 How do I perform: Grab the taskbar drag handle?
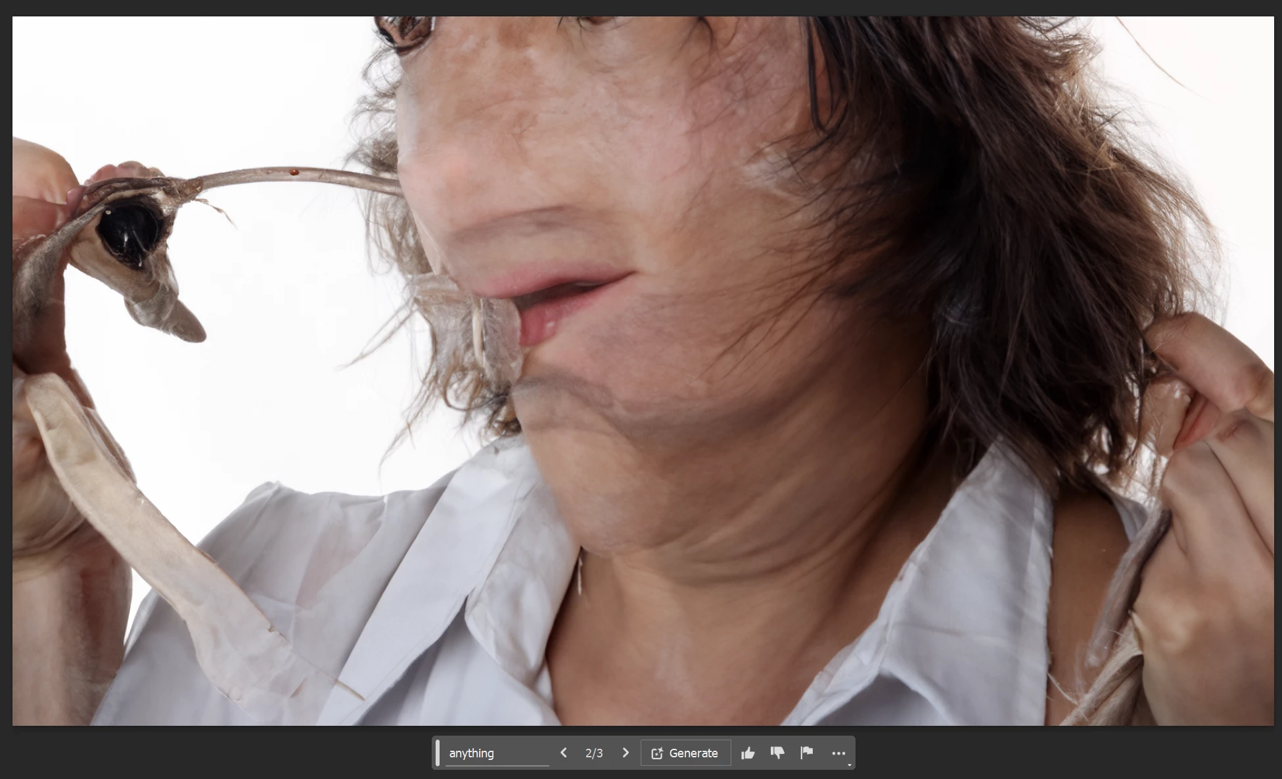[x=438, y=753]
